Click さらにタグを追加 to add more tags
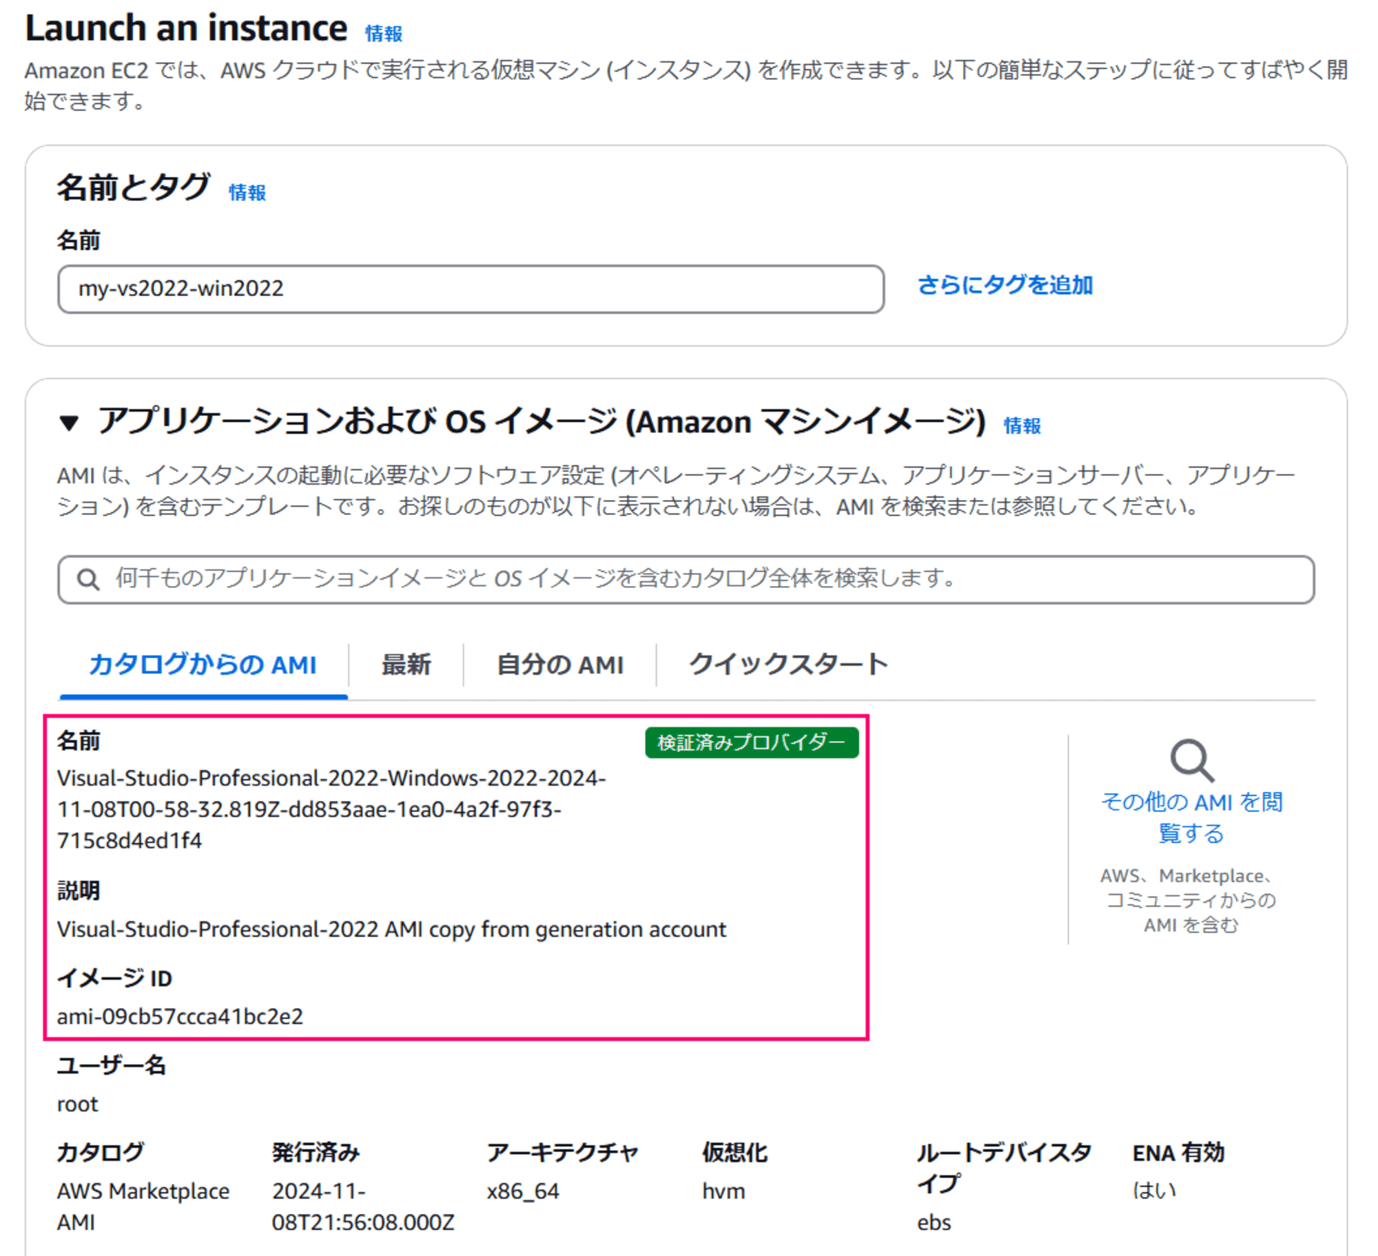1378x1256 pixels. pos(1005,285)
